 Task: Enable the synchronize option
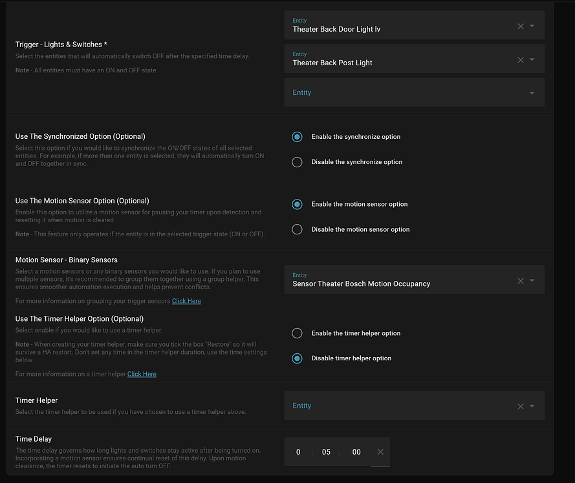pos(297,137)
